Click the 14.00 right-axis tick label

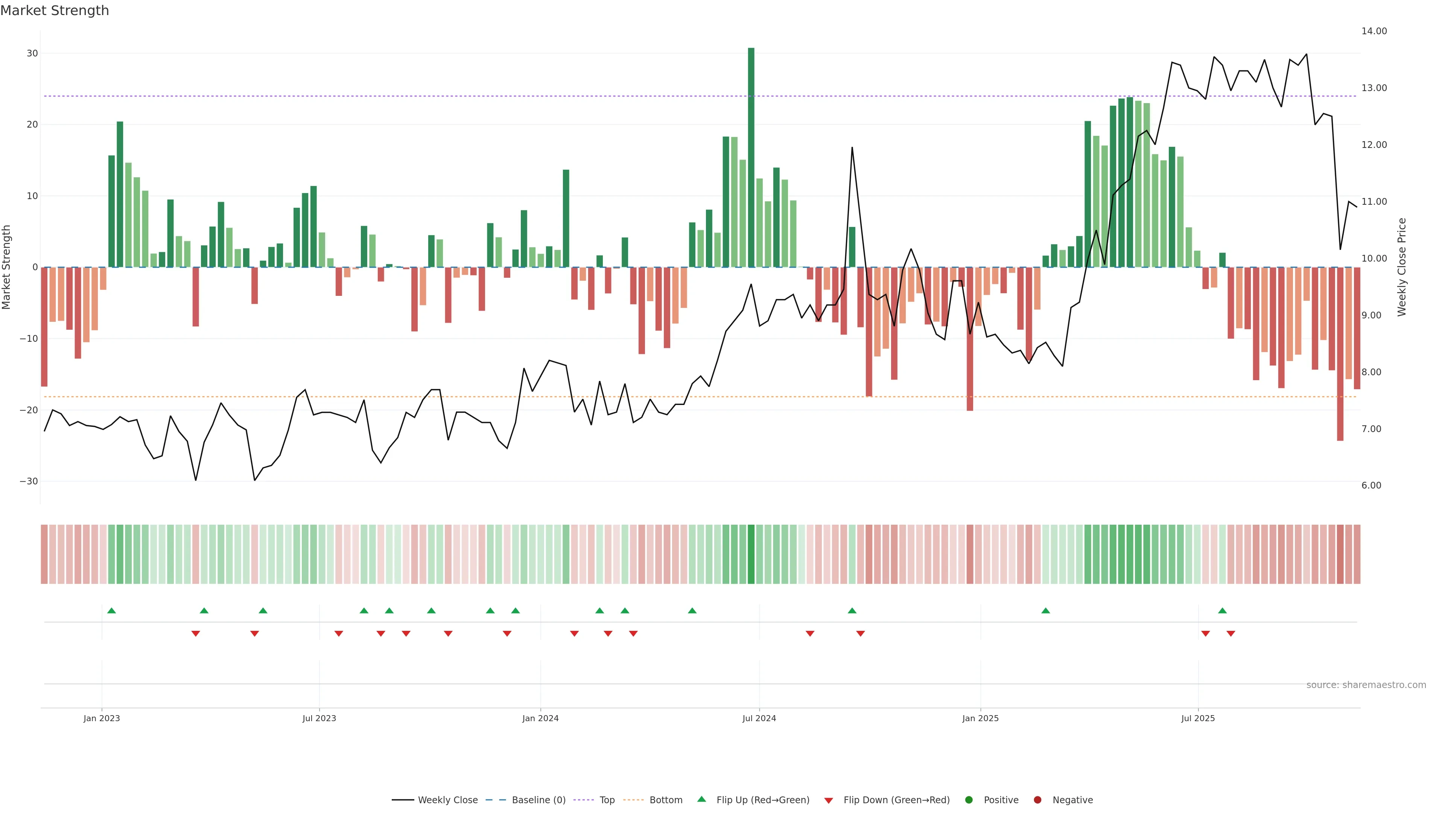[1374, 31]
